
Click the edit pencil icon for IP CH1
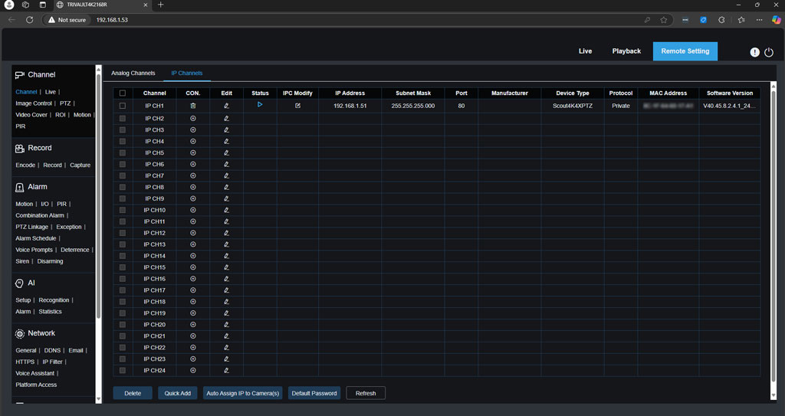tap(226, 106)
